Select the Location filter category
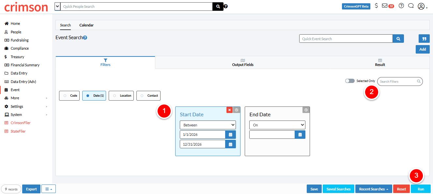The height and width of the screenshot is (194, 433). tap(121, 96)
